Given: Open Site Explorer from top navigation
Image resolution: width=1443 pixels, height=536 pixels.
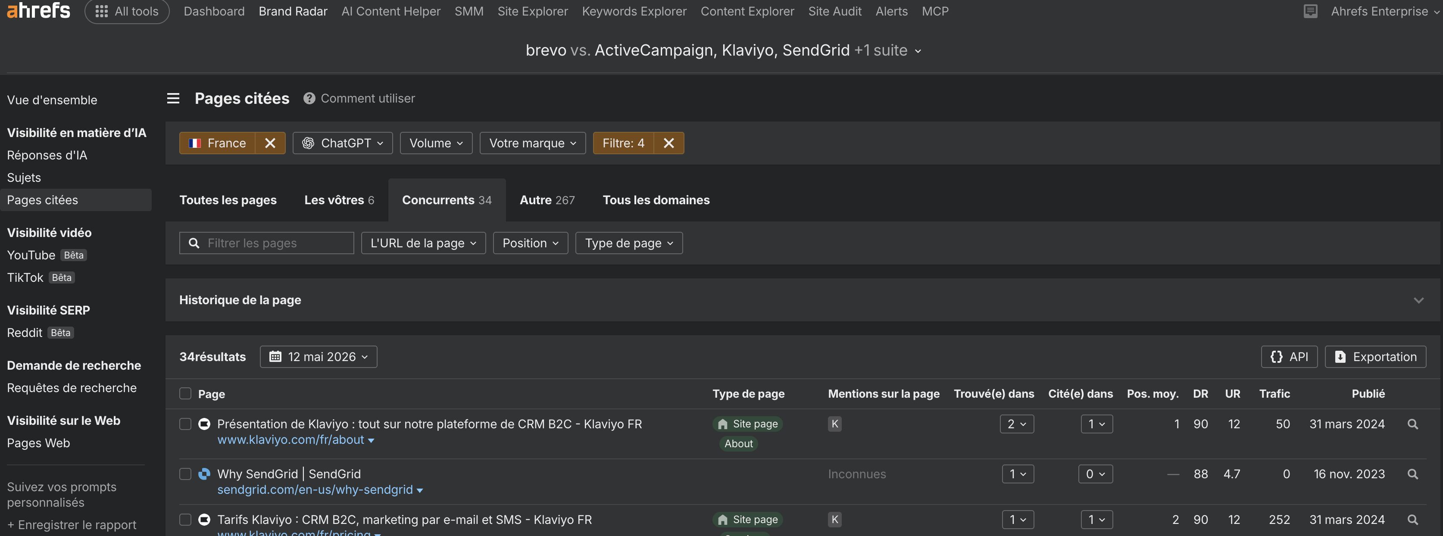Looking at the screenshot, I should (533, 11).
